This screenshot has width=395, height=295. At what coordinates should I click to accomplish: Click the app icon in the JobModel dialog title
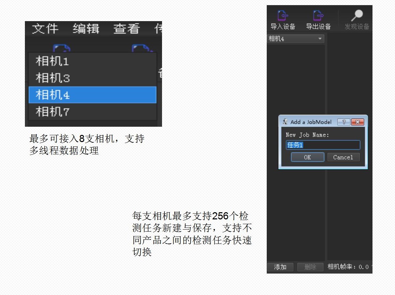click(285, 122)
